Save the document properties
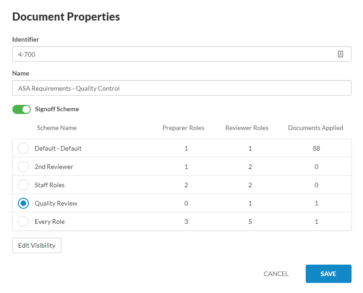This screenshot has height=293, width=363. pyautogui.click(x=329, y=274)
